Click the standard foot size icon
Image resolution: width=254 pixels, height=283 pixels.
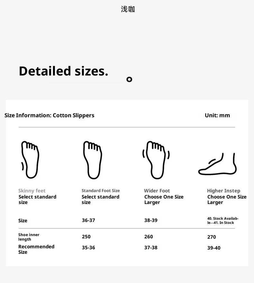point(93,160)
